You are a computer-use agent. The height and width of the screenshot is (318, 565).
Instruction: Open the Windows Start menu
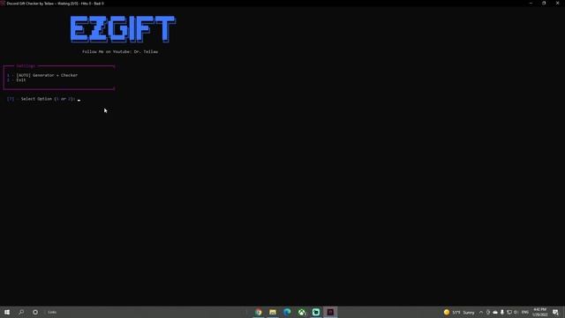click(7, 312)
